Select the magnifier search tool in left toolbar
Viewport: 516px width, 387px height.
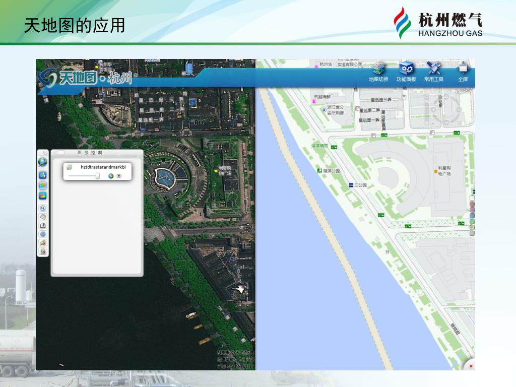click(x=43, y=208)
